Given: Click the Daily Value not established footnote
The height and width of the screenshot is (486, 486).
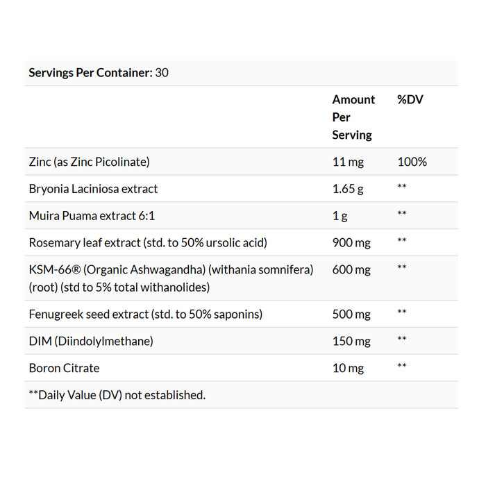Looking at the screenshot, I should coord(117,395).
